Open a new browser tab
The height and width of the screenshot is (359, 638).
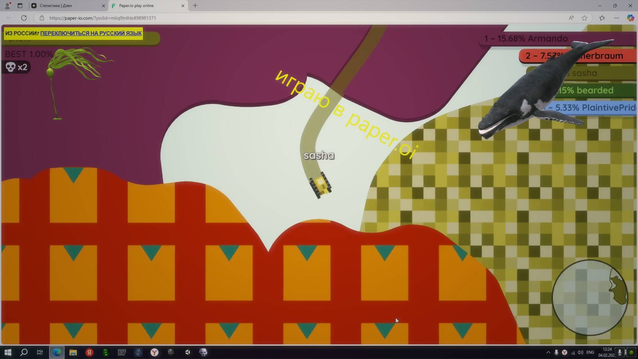(x=195, y=6)
